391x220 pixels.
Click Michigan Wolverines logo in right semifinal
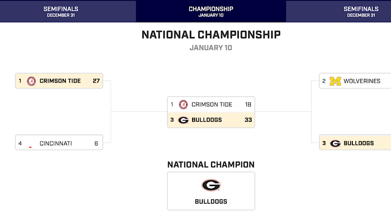point(335,81)
